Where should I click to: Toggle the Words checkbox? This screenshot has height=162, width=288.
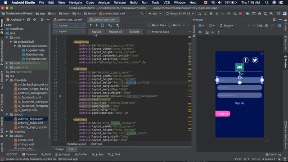click(170, 25)
